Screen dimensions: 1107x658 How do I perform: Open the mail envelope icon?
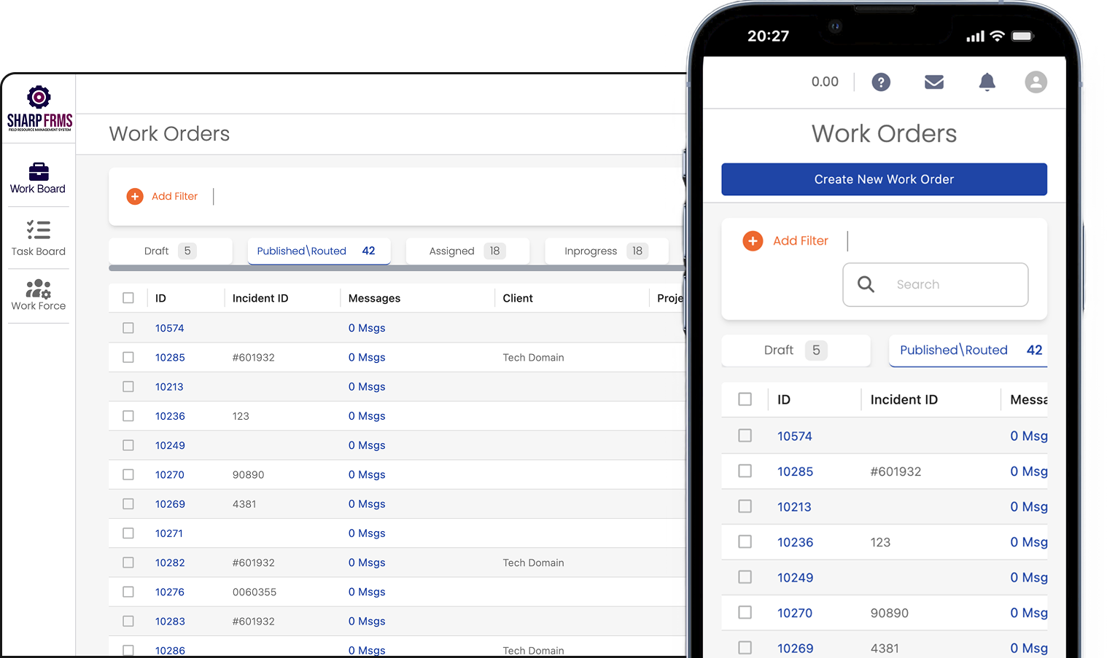tap(934, 82)
